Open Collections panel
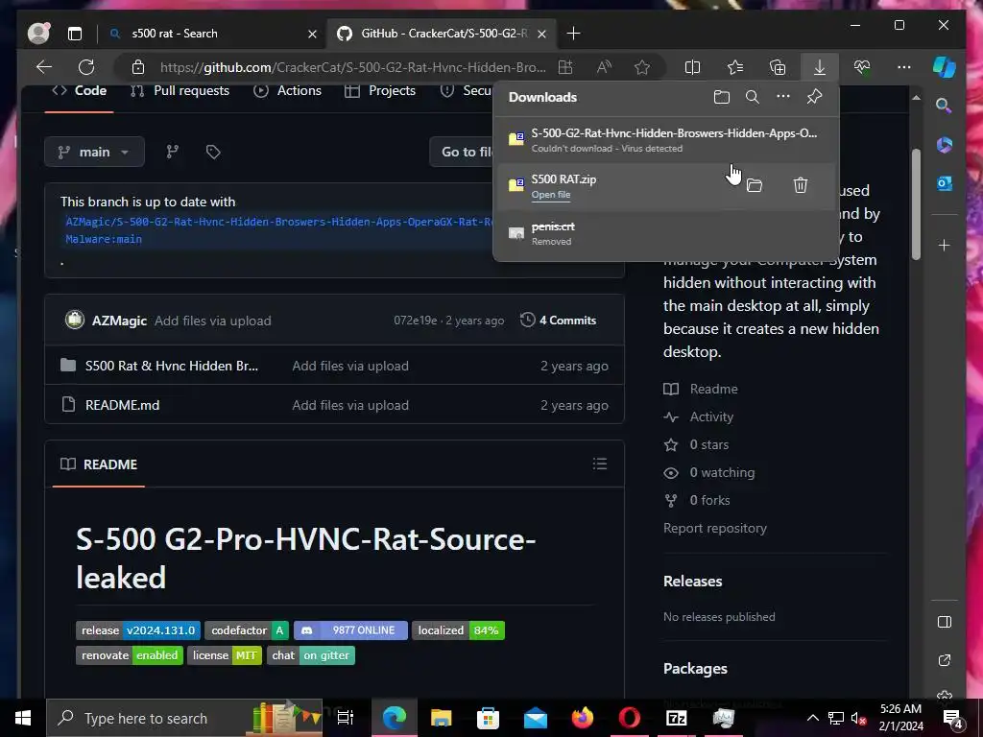Image resolution: width=983 pixels, height=737 pixels. 778,67
